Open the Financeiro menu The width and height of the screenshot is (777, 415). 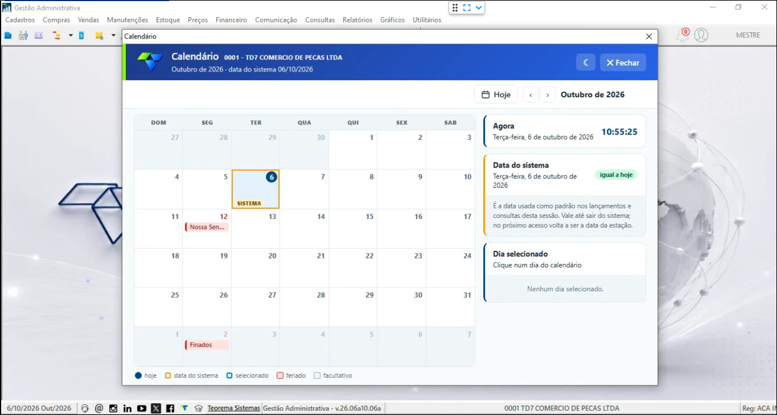(232, 20)
